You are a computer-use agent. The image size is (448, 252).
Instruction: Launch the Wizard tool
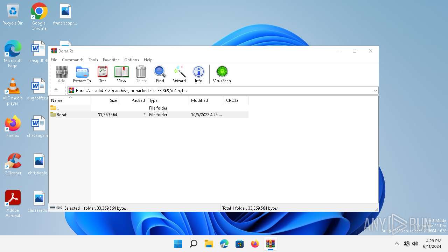[180, 74]
